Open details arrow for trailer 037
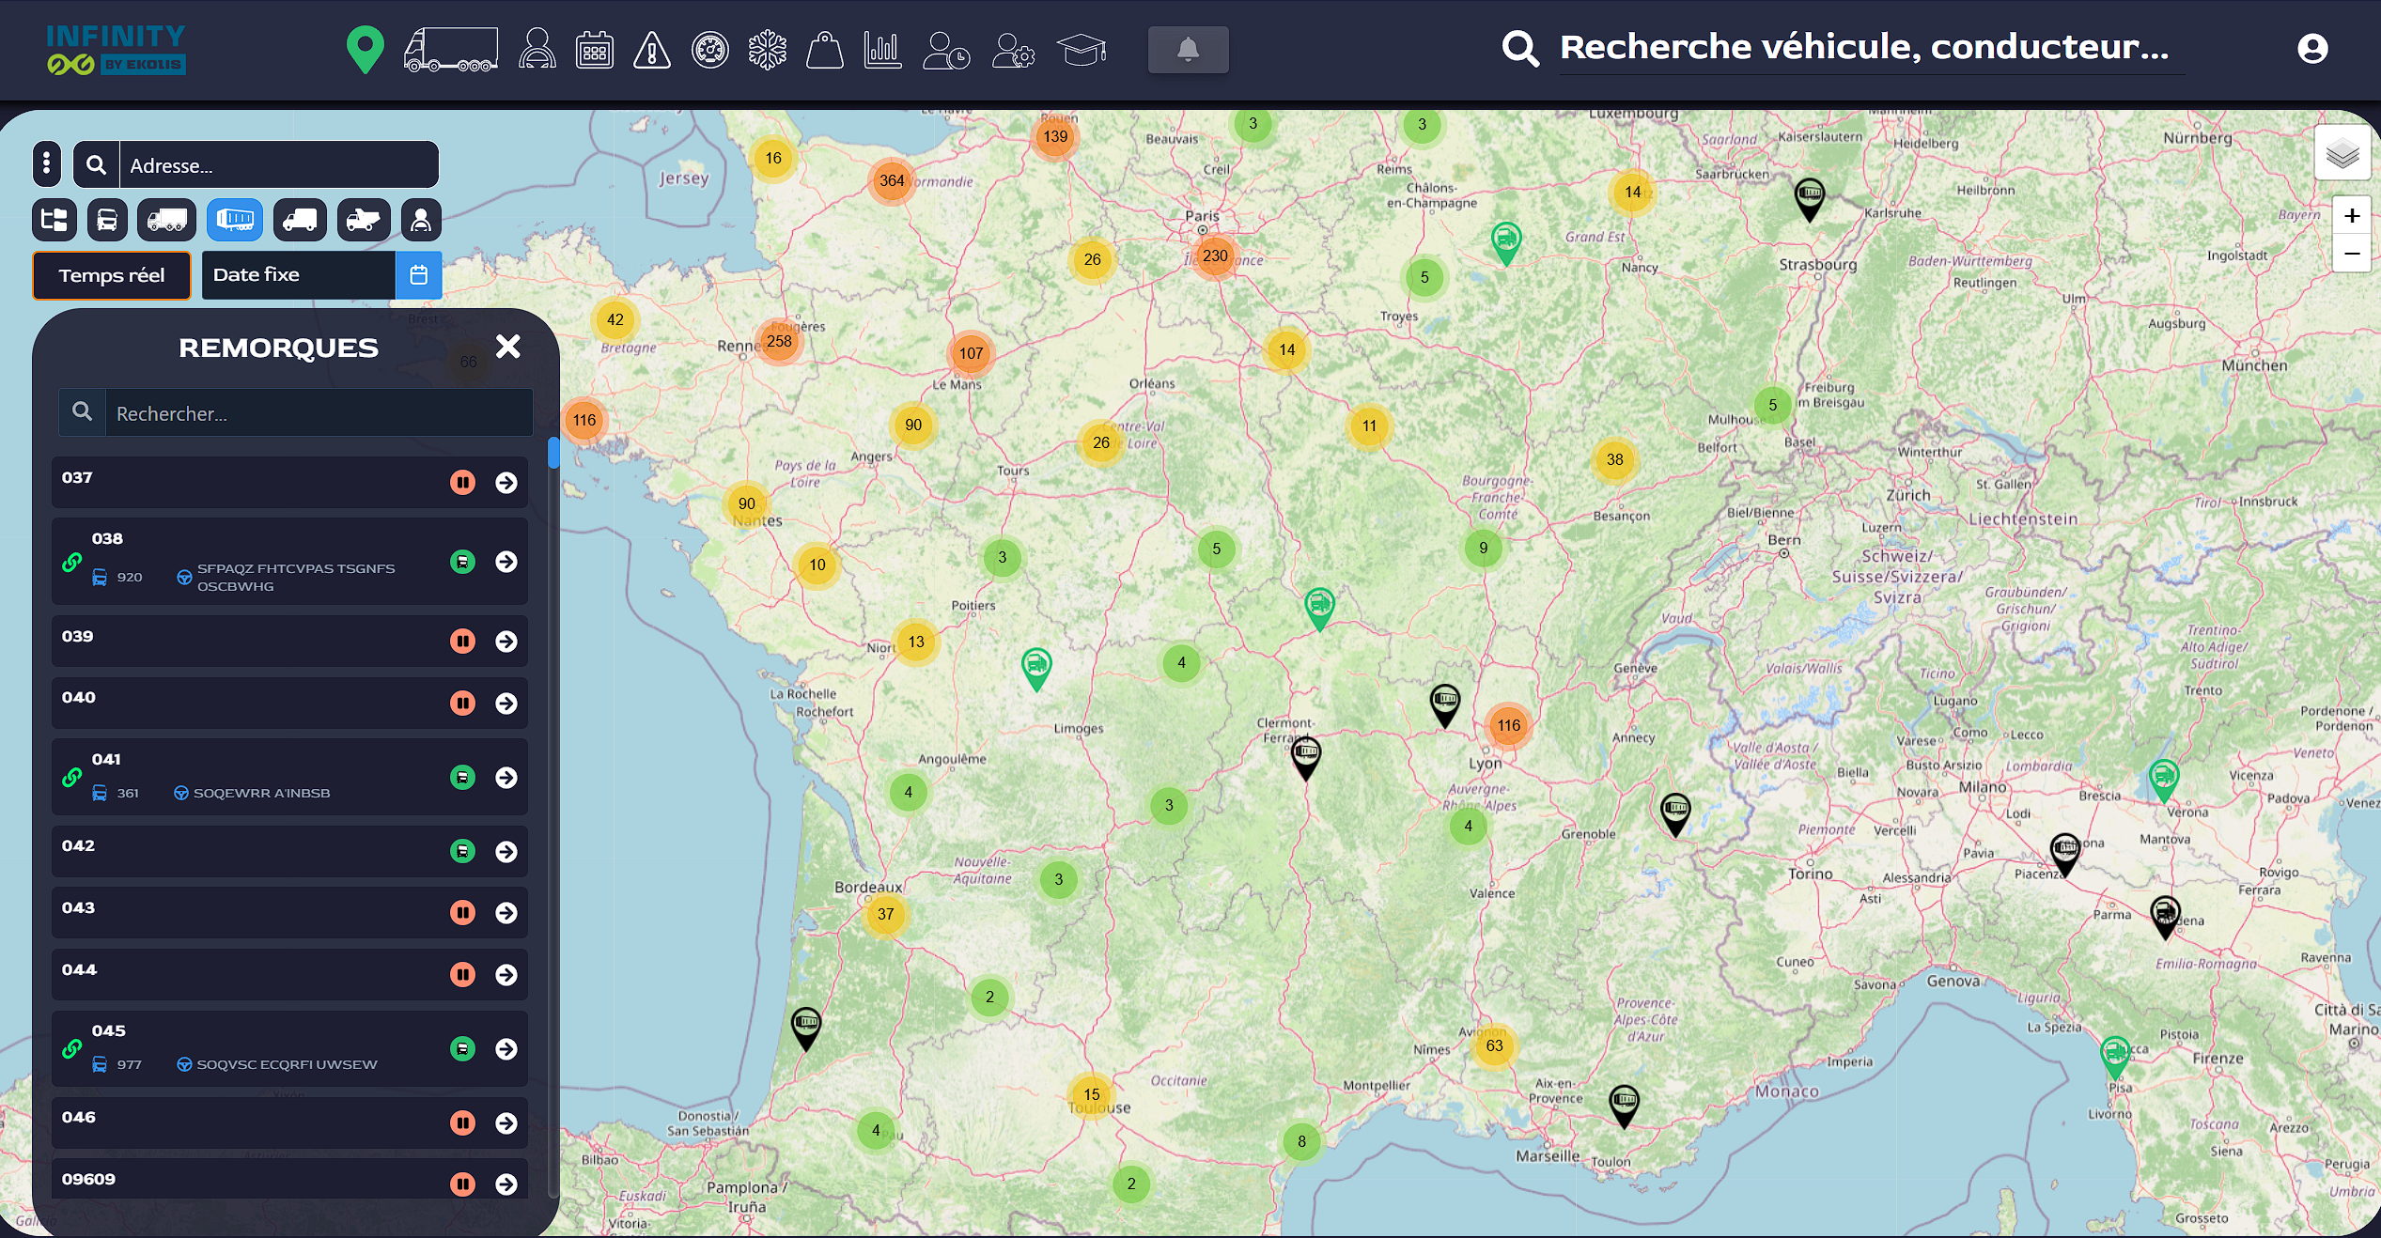The width and height of the screenshot is (2381, 1238). tap(506, 482)
